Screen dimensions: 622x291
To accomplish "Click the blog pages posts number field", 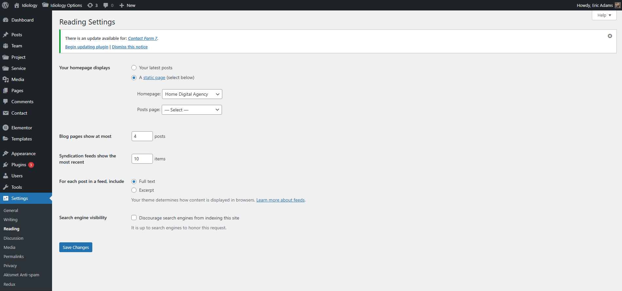I will click(142, 136).
